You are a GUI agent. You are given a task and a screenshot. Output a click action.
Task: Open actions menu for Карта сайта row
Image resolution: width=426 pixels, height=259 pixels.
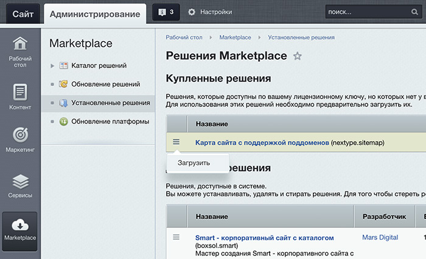click(x=176, y=142)
